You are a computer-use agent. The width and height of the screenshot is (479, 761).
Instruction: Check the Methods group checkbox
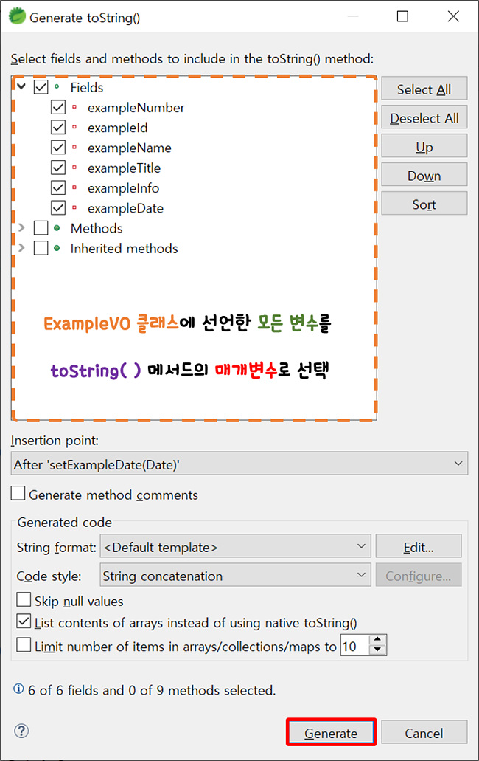click(41, 228)
